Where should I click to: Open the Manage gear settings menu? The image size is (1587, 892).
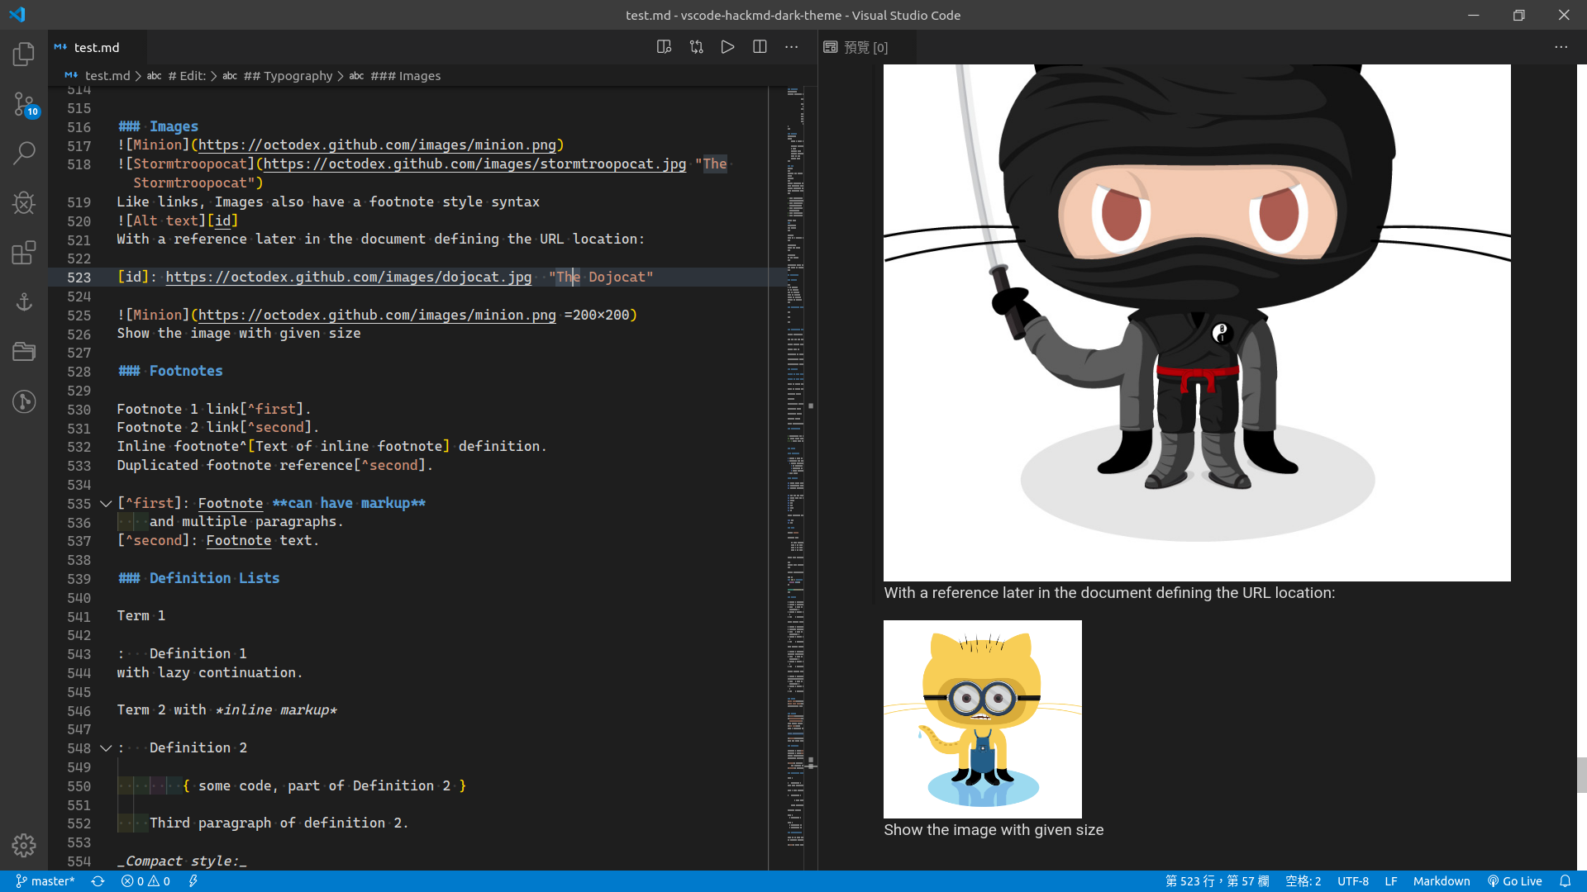(24, 845)
